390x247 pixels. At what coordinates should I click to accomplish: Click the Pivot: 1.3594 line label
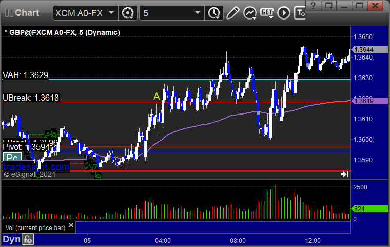[26, 147]
